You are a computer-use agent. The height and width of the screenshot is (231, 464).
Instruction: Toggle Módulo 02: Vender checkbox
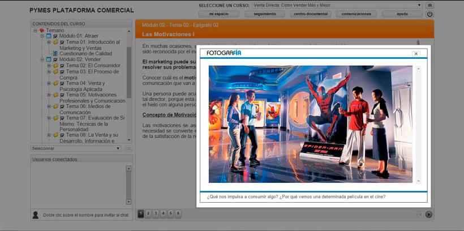(55, 59)
